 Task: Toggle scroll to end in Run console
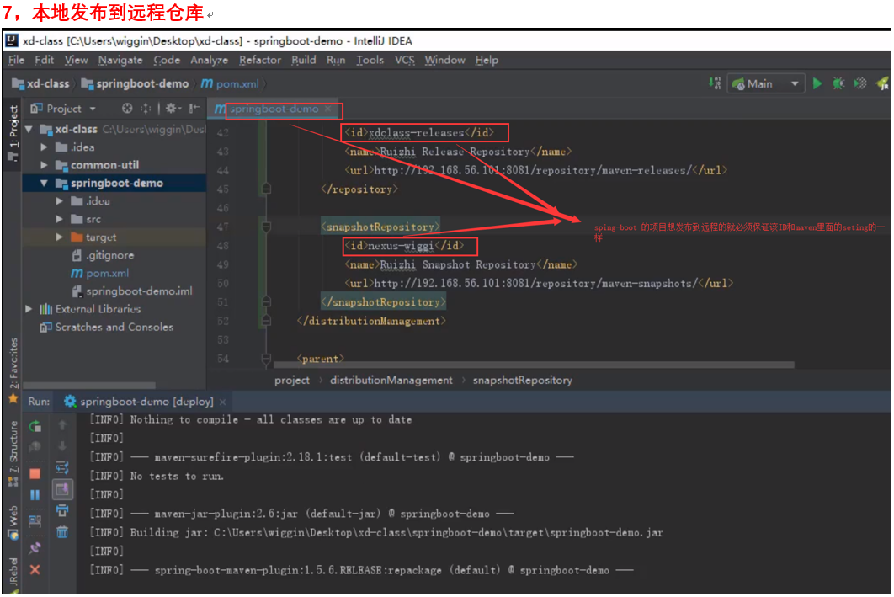click(62, 488)
